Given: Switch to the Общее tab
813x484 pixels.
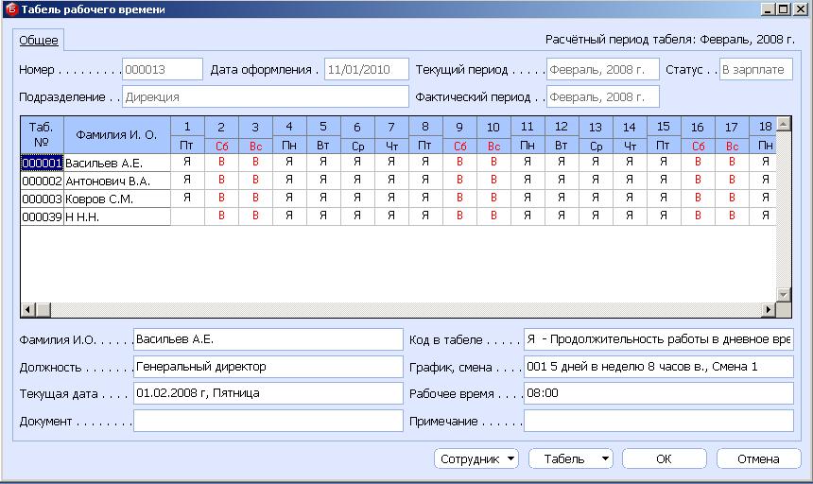Looking at the screenshot, I should pyautogui.click(x=39, y=41).
